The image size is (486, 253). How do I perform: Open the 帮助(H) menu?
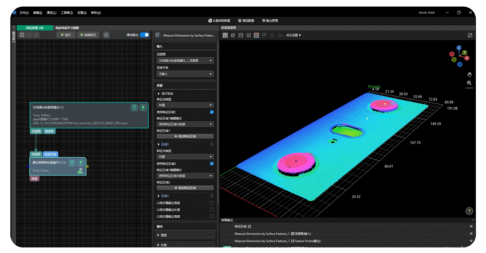pyautogui.click(x=96, y=13)
